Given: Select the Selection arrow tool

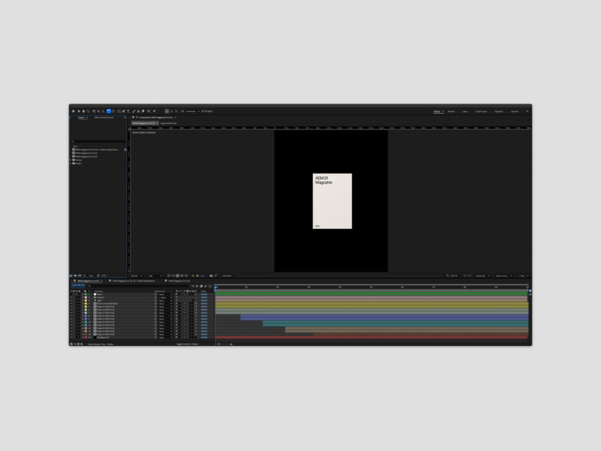Looking at the screenshot, I should 79,111.
